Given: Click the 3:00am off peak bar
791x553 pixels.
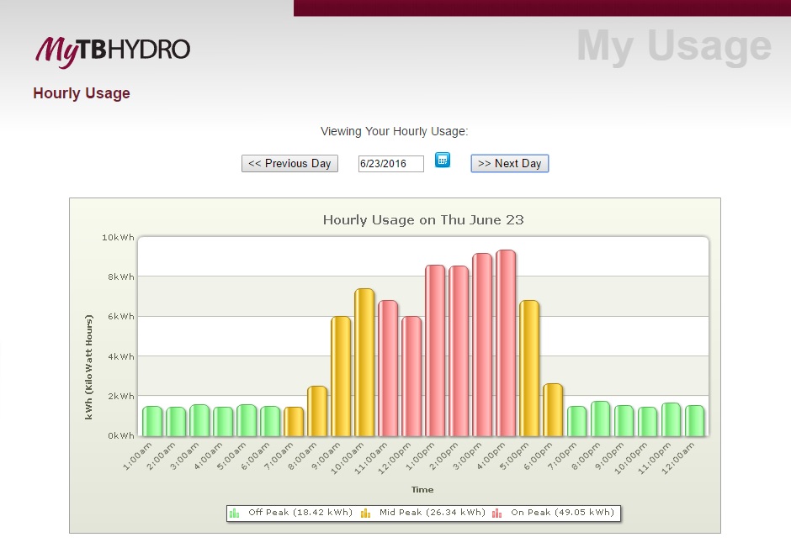Looking at the screenshot, I should 199,420.
